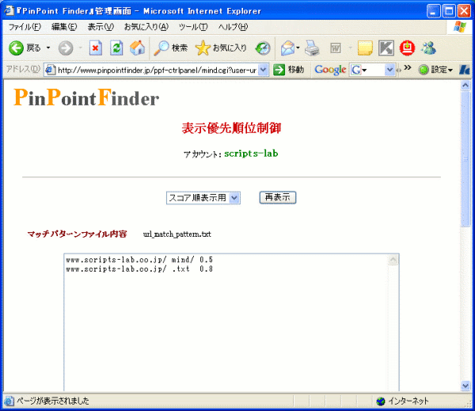The image size is (475, 411).
Task: Click the IE page icon in title bar
Action: [9, 11]
